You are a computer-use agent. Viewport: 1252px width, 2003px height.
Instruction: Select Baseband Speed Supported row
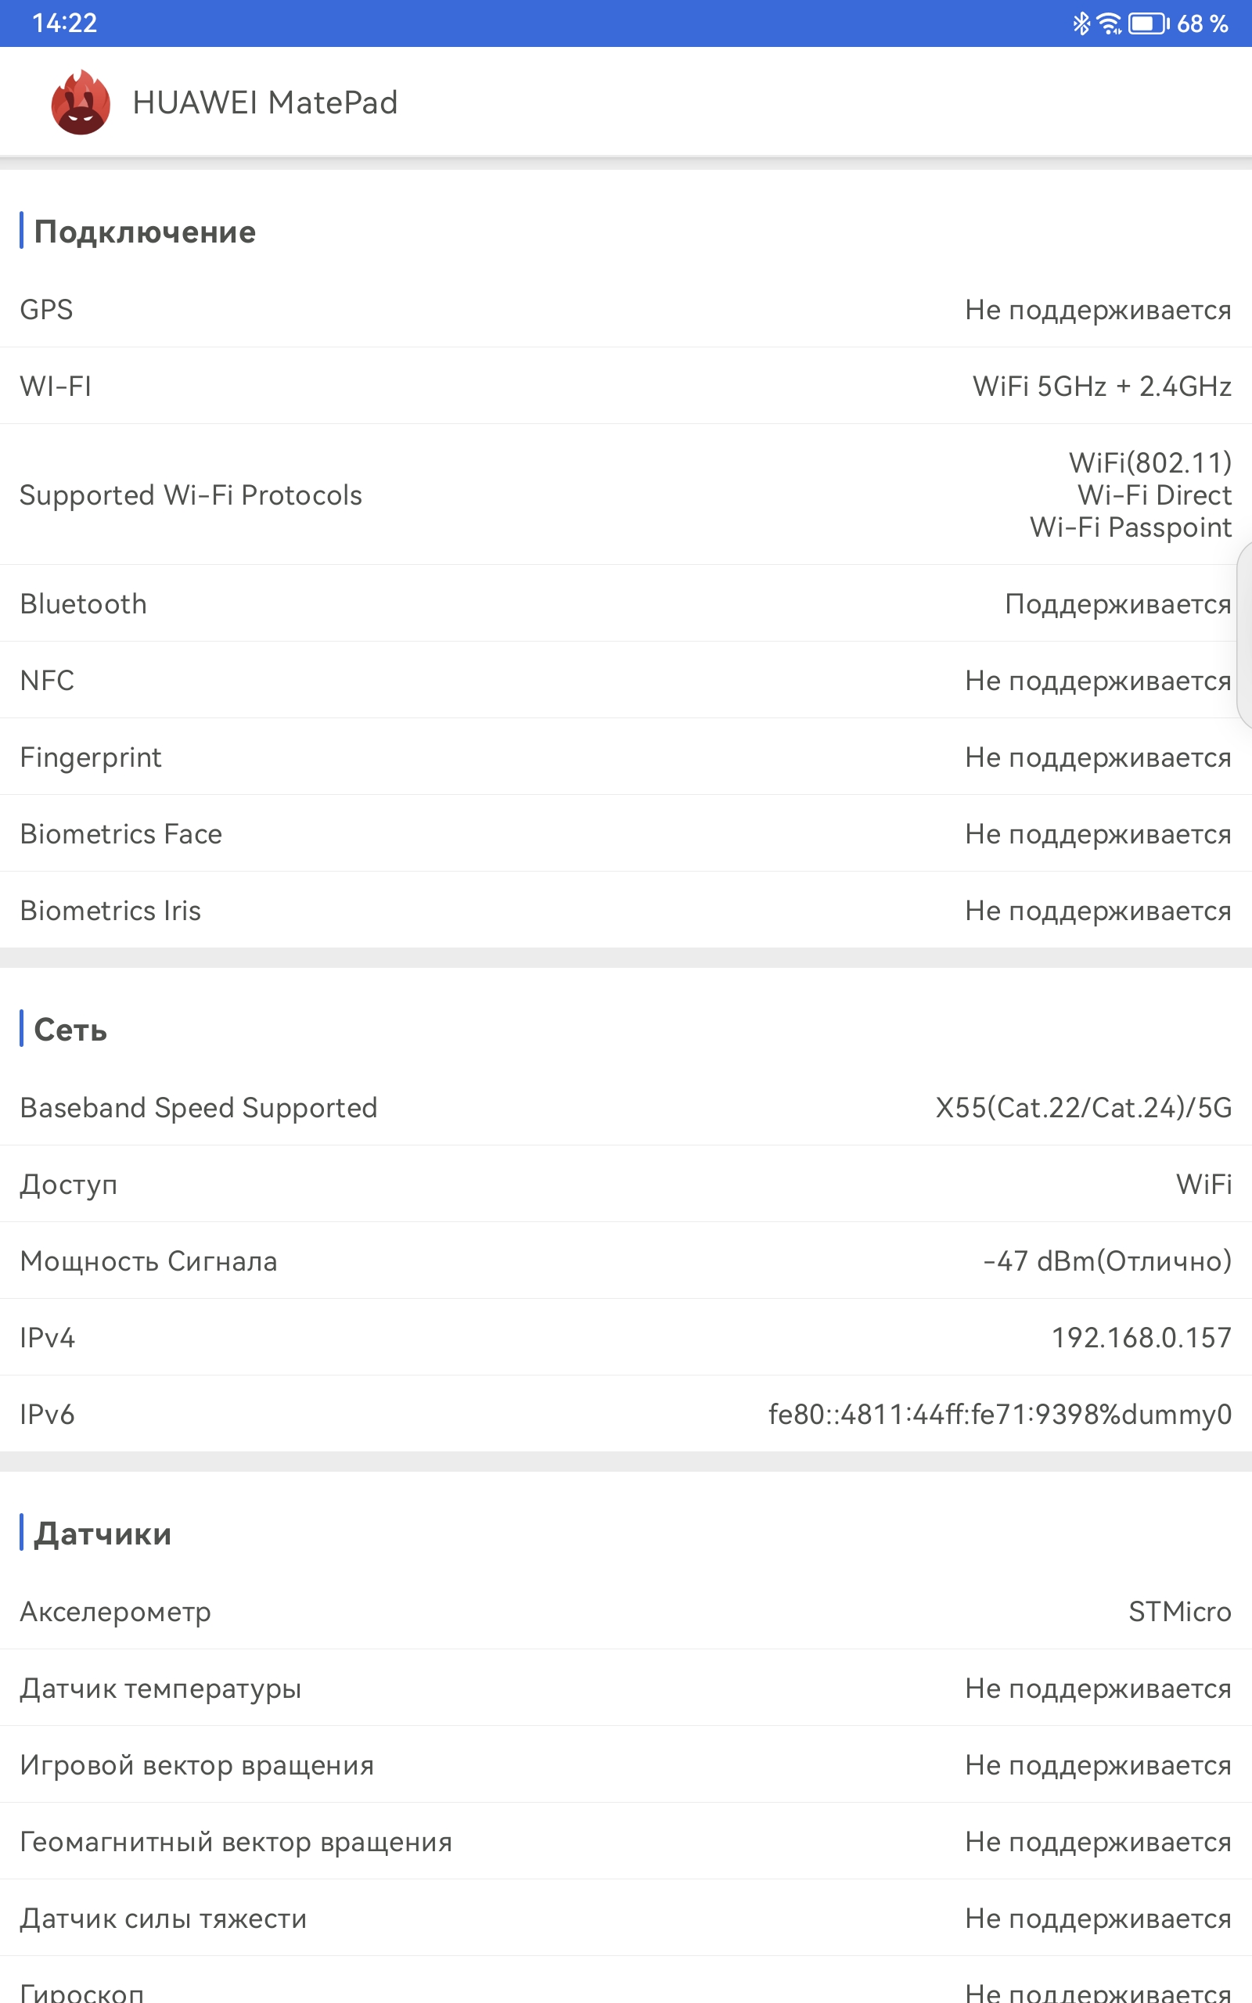pos(626,1107)
